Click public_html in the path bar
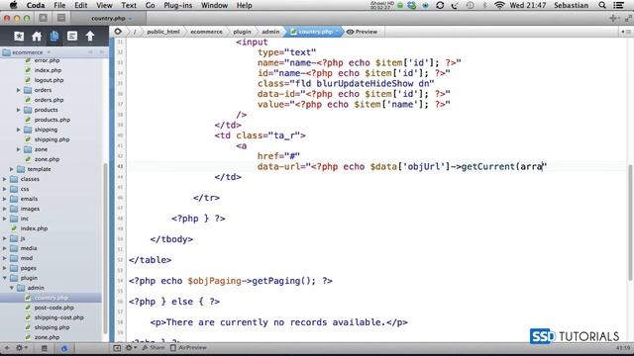The width and height of the screenshot is (634, 356). click(163, 32)
